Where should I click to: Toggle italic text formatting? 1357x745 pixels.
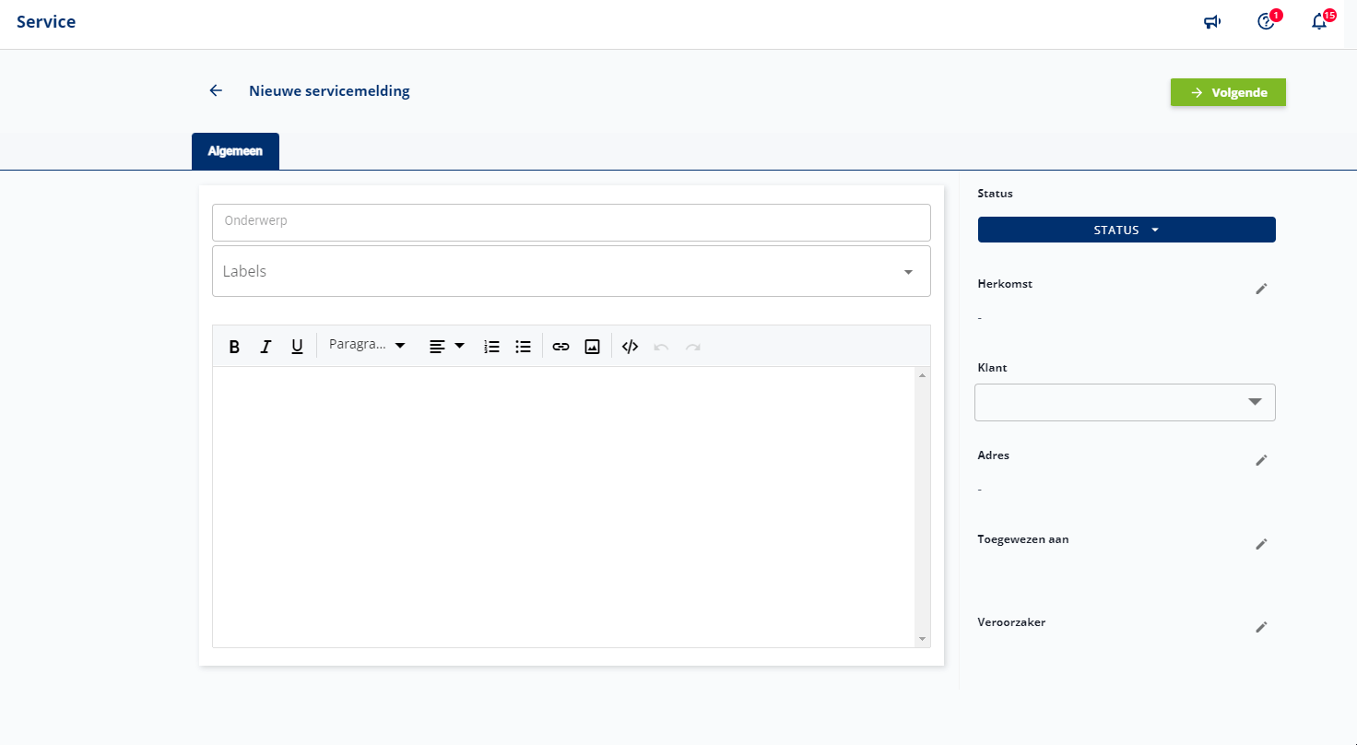tap(265, 347)
